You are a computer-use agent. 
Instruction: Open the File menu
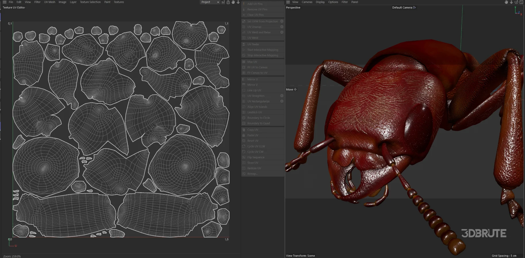pyautogui.click(x=11, y=2)
